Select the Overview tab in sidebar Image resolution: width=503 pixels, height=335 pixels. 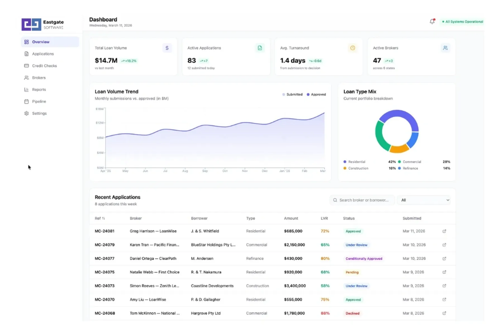click(41, 42)
